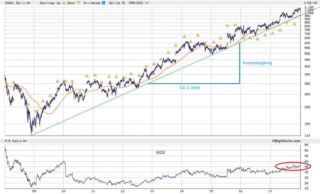Click the 123 price axis minimum label
This screenshot has height=194, width=320.
pos(307,136)
